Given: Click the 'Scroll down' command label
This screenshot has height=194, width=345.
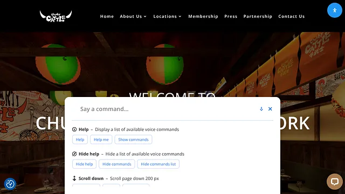Looking at the screenshot, I should (91, 178).
